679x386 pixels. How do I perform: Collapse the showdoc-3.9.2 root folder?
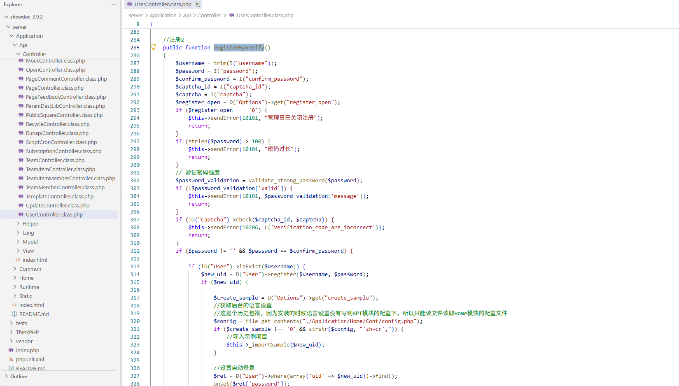pyautogui.click(x=6, y=17)
